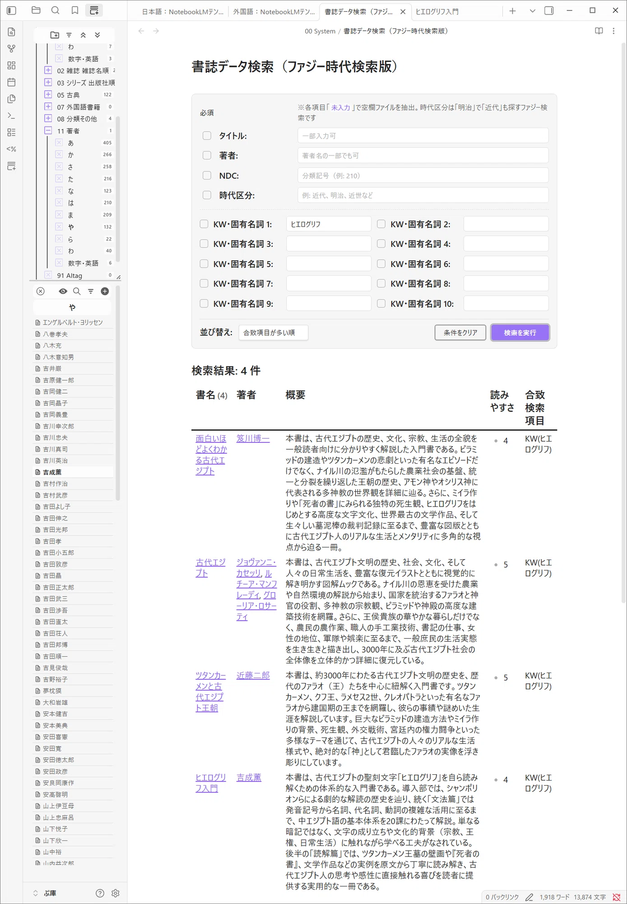Image resolution: width=627 pixels, height=904 pixels.
Task: Navigate forward with the right arrow
Action: [x=156, y=31]
